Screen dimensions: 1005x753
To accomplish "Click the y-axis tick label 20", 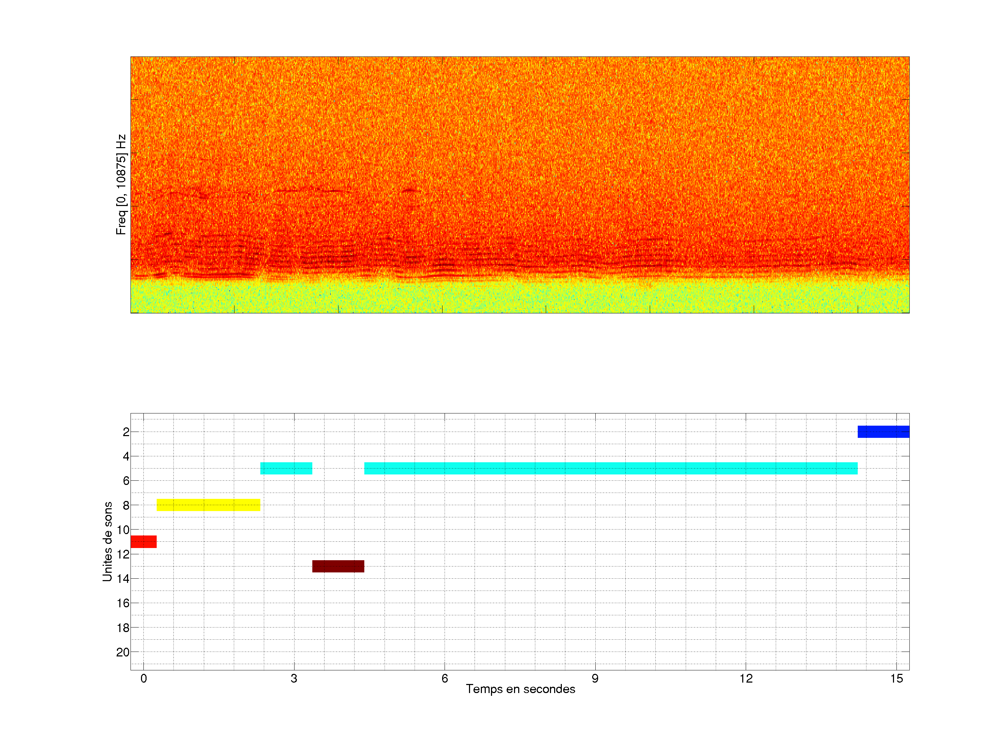I will (123, 652).
